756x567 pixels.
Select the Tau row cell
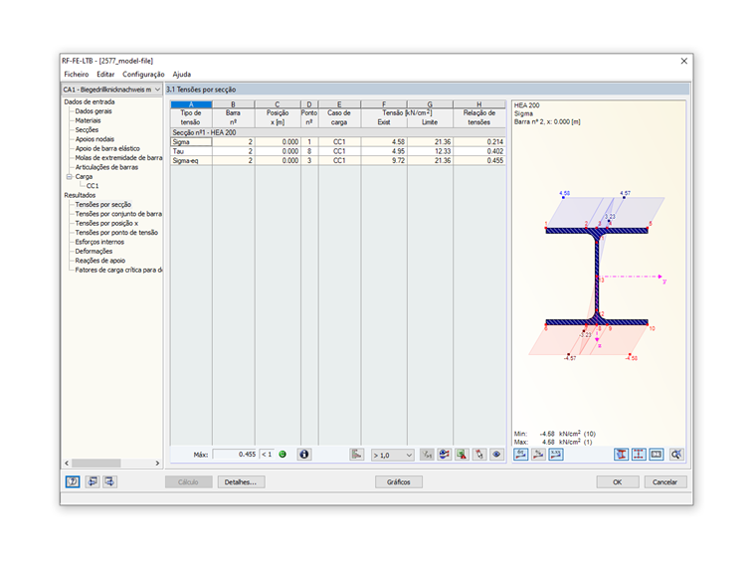[x=191, y=151]
